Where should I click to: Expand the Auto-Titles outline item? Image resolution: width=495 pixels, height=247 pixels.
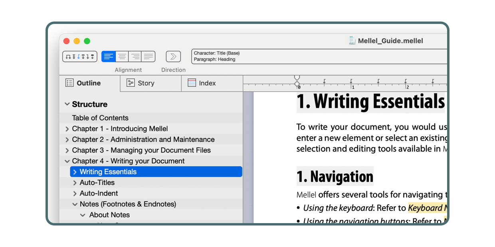tap(75, 182)
